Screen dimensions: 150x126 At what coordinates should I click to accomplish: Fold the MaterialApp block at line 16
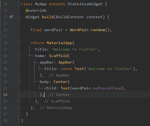click(x=19, y=43)
